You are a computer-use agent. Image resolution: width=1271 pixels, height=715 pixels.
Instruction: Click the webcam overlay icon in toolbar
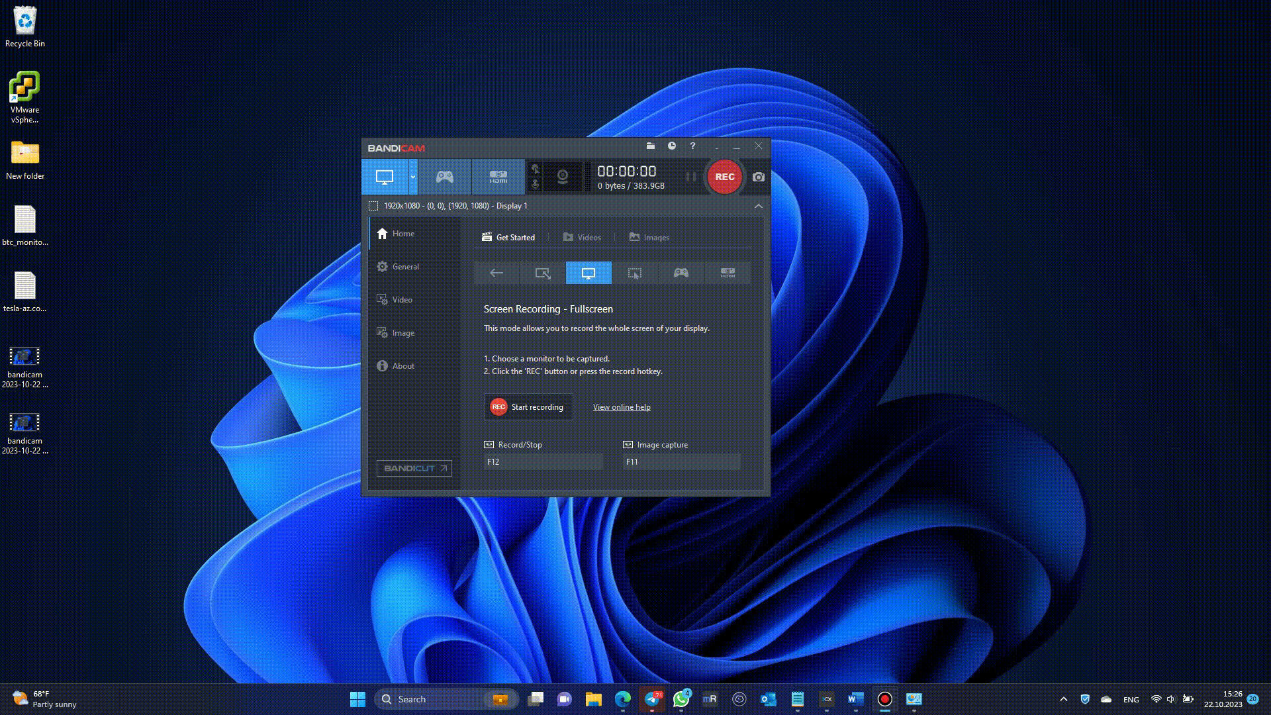(x=562, y=177)
